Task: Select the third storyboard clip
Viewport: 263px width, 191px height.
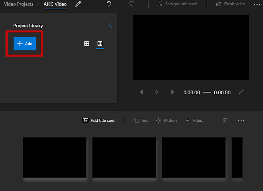Action: (194, 158)
